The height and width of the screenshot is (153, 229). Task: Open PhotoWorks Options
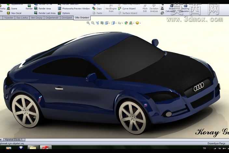64,13
